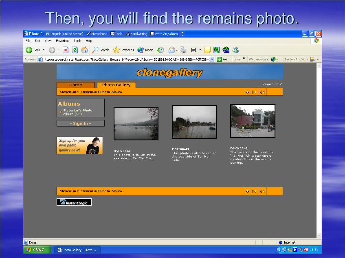
Task: Switch to the Home tab
Action: pyautogui.click(x=75, y=85)
